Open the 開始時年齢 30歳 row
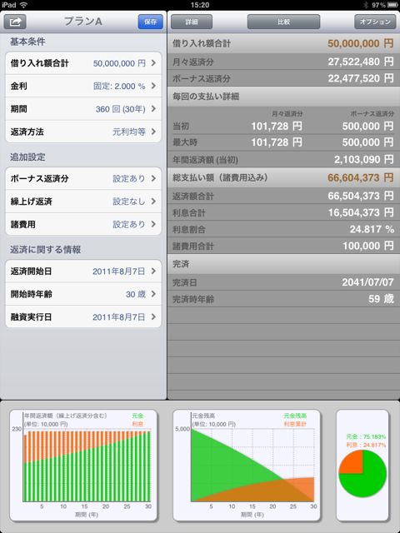The image size is (400, 533). tap(83, 294)
